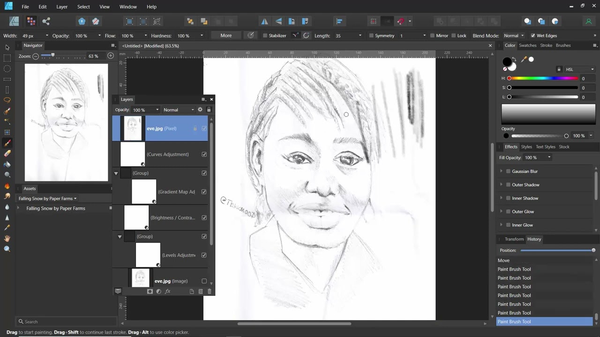
Task: Click the Assets Search field
Action: (x=67, y=322)
